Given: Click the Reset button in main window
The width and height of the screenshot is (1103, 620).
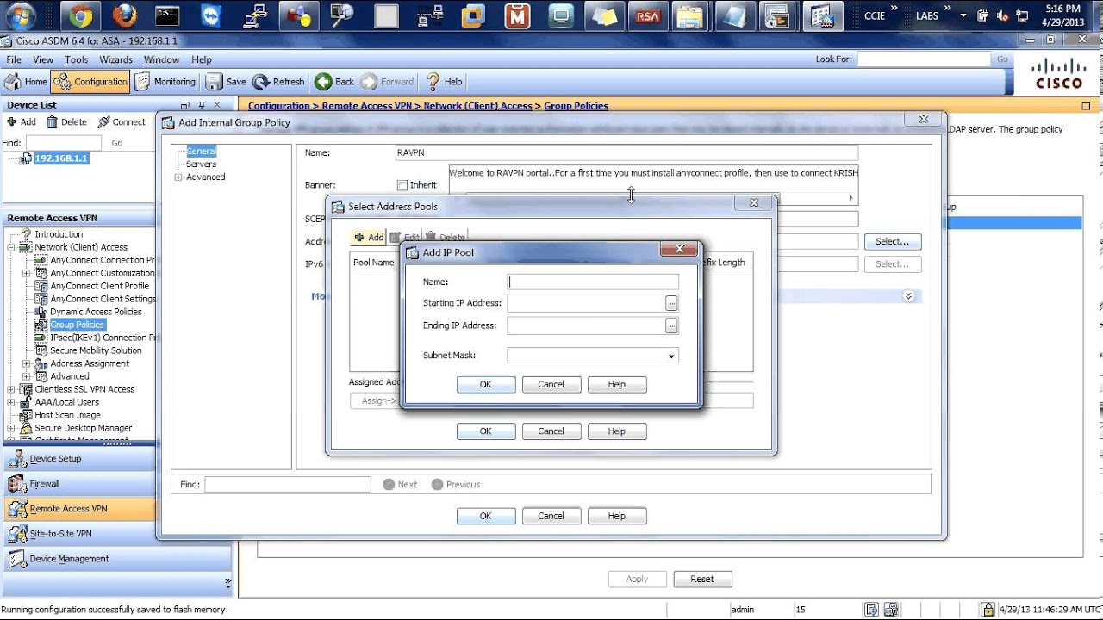Looking at the screenshot, I should coord(702,580).
